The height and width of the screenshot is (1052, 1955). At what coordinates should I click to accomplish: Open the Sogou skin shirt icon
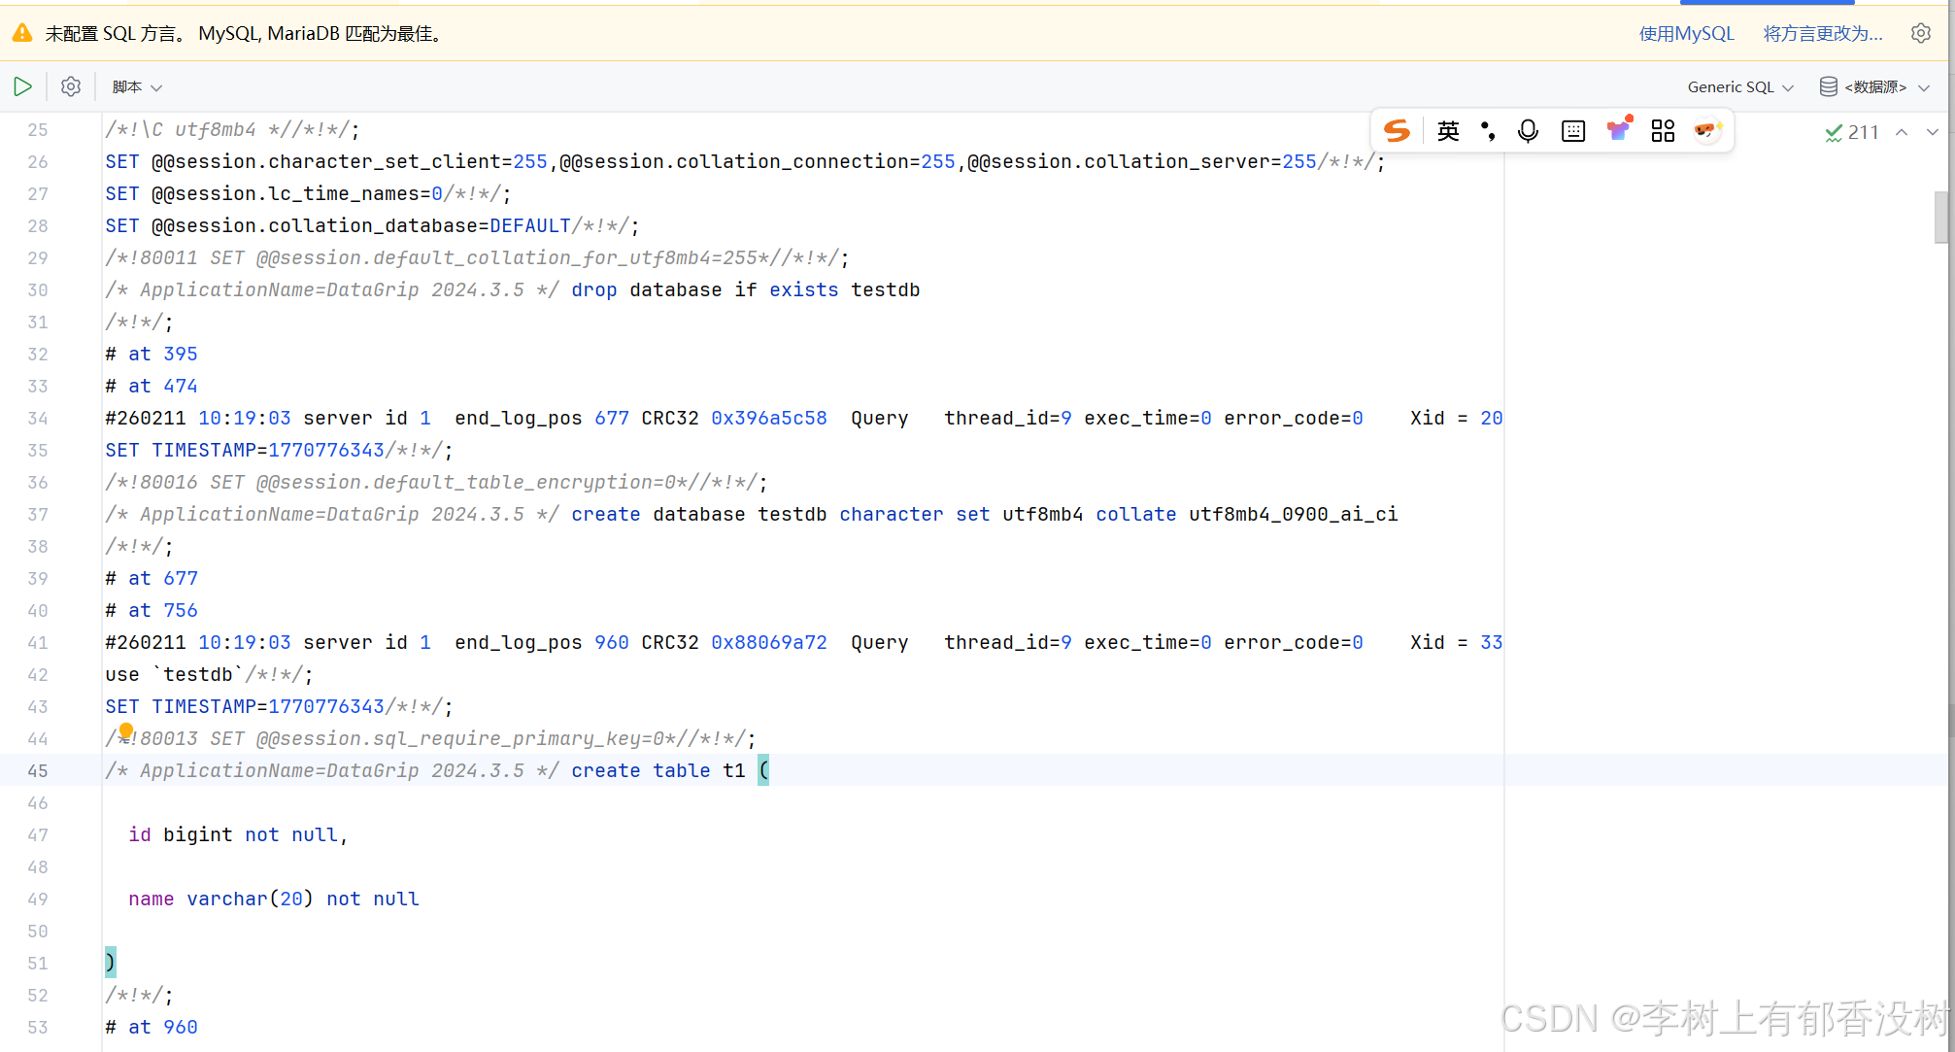pos(1618,130)
